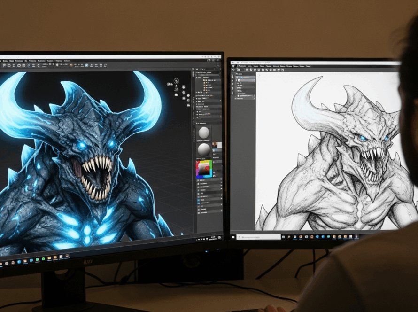
Task: Select the lower gray sphere material thumbnail
Action: tap(204, 150)
